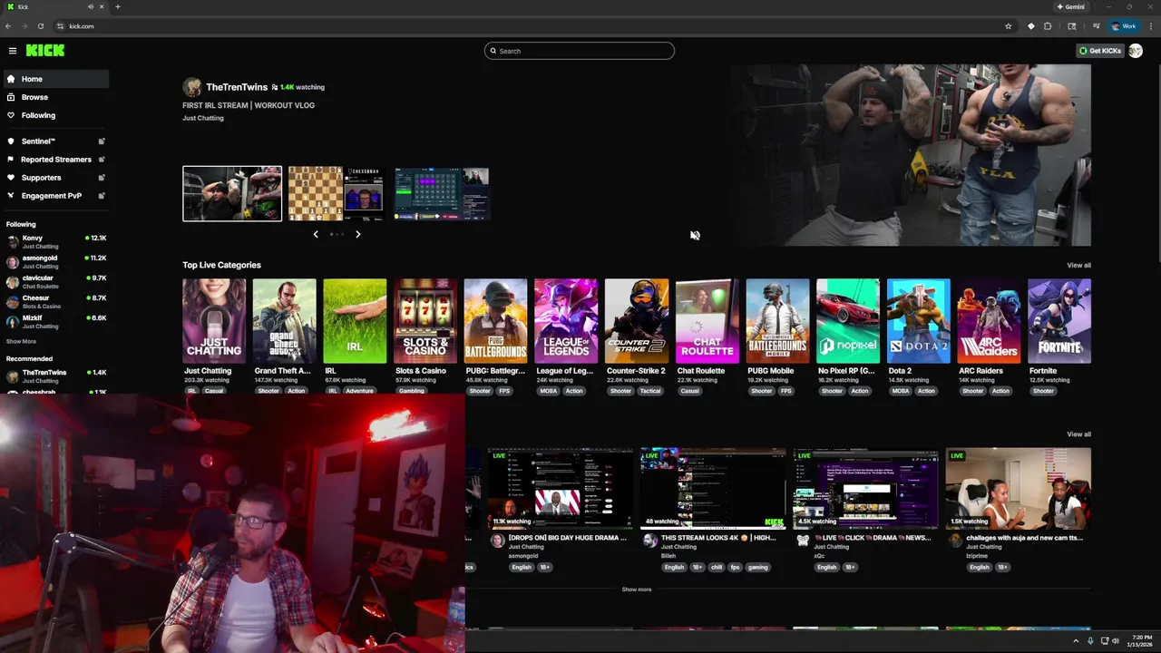Open the 'challages with auja' stream thumbnail
This screenshot has width=1161, height=653.
(1019, 488)
